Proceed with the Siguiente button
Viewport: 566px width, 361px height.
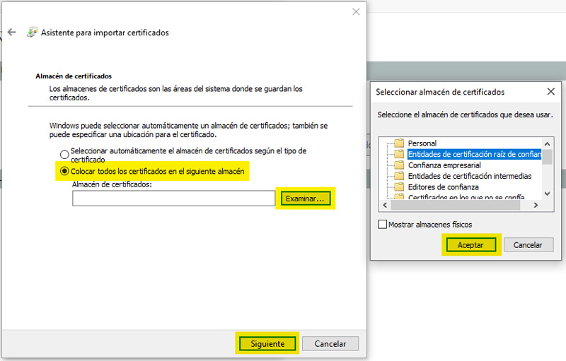(267, 344)
